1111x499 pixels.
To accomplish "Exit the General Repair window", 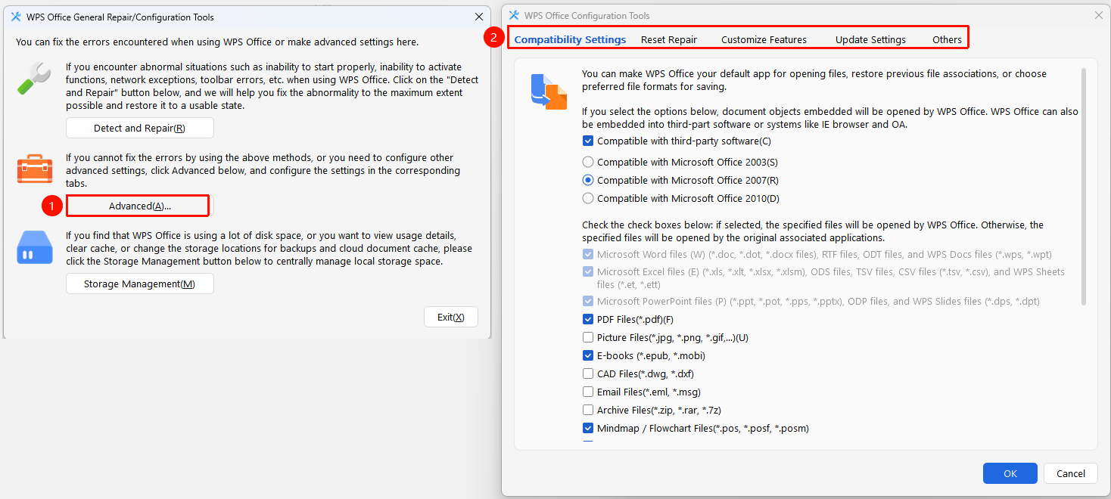I will point(451,317).
